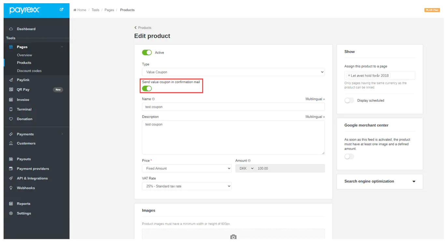Turn on the Google merchant center feed toggle
Image resolution: width=447 pixels, height=242 pixels.
pyautogui.click(x=349, y=157)
